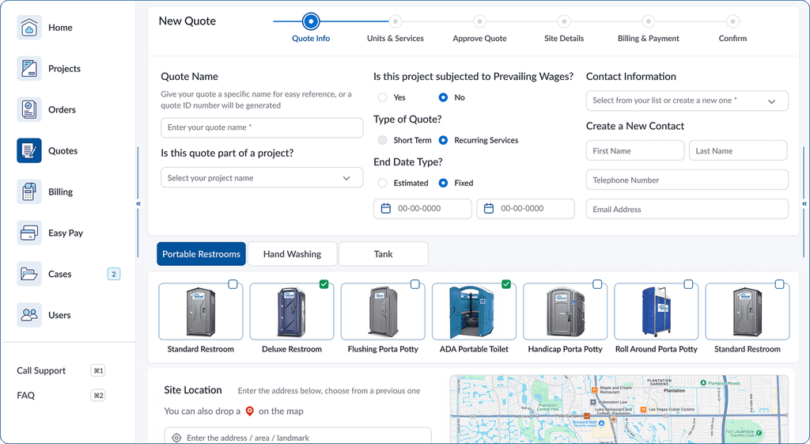
Task: Open the Cases folder icon
Action: pos(29,274)
